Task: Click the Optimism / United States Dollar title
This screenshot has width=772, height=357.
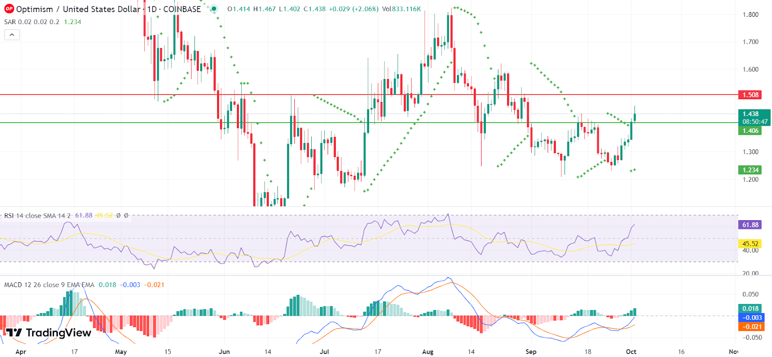Action: [78, 9]
